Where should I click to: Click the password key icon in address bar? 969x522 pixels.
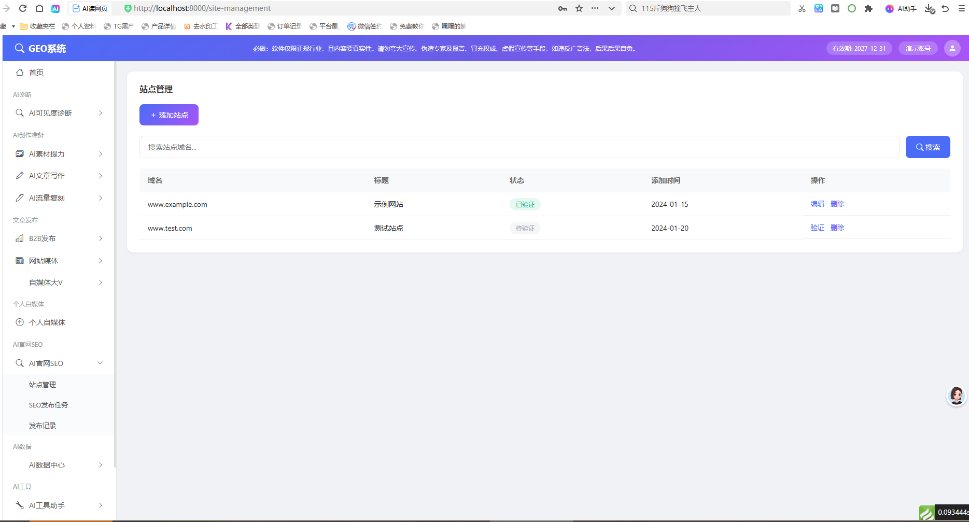point(563,8)
